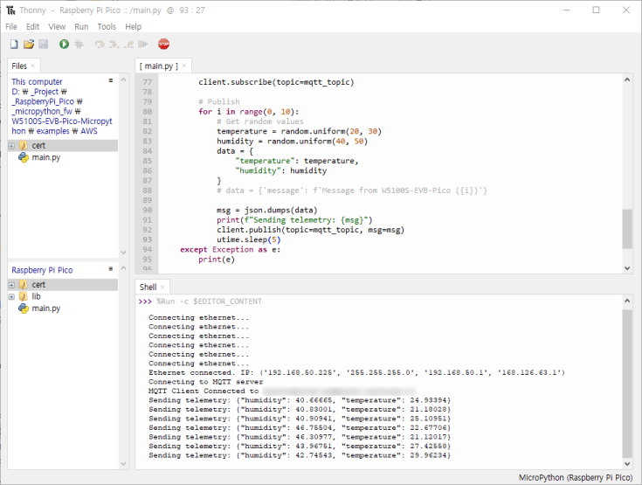This screenshot has width=642, height=485.
Task: Save the file with the disk icon
Action: [x=44, y=45]
